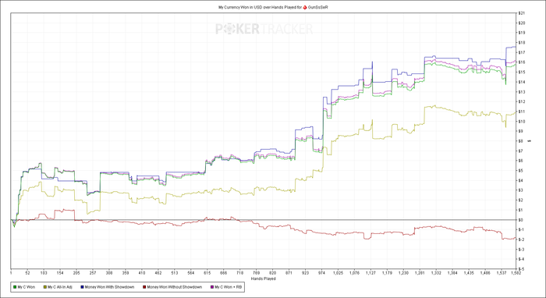Screen dimensions: 546x298
Task: Click the $-5 y-axis label
Action: click(521, 269)
